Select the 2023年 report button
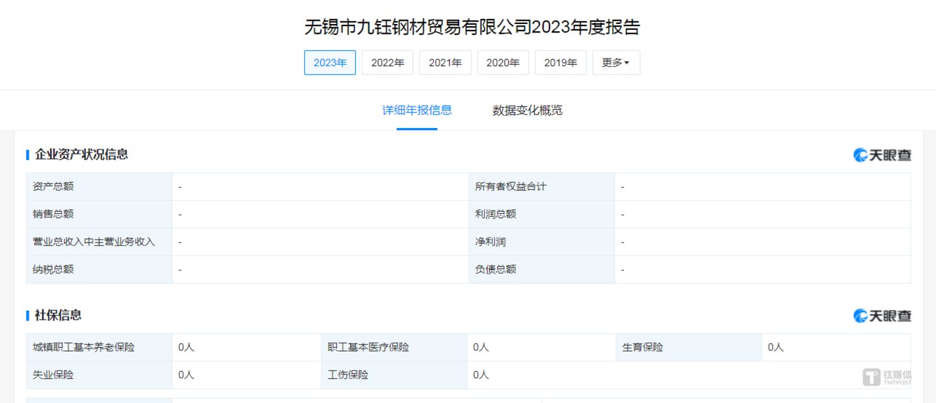 click(330, 63)
